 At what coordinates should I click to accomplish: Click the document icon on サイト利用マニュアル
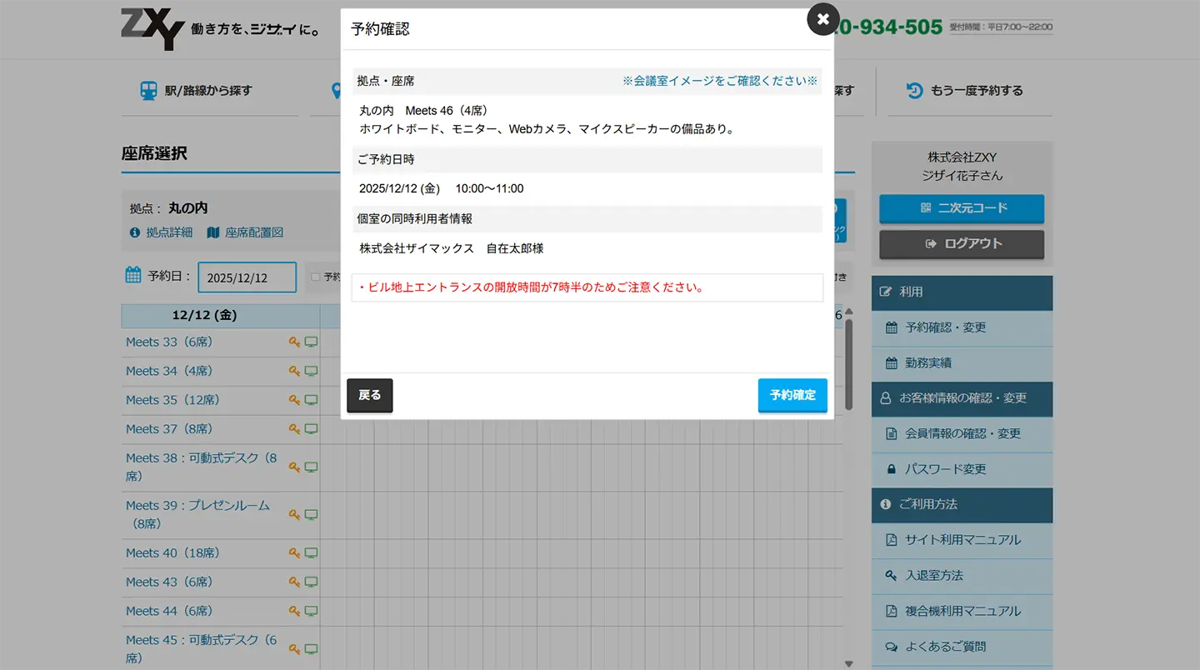pos(893,540)
